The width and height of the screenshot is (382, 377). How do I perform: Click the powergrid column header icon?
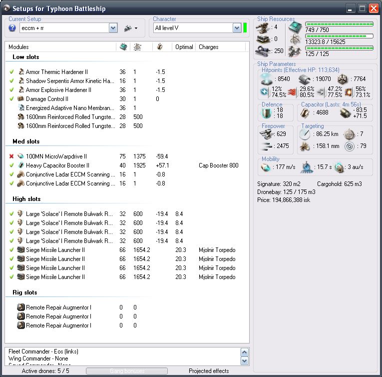point(137,46)
